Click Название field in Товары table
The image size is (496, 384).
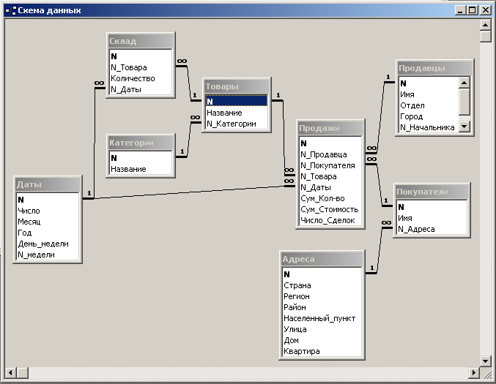pos(237,113)
